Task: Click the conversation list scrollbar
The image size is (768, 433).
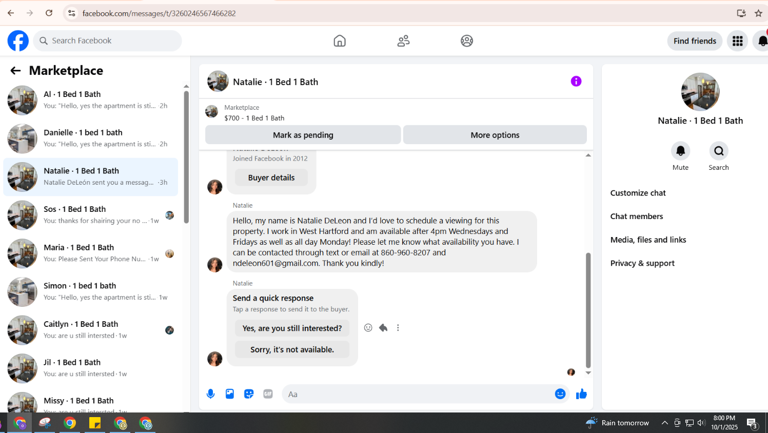Action: click(186, 157)
